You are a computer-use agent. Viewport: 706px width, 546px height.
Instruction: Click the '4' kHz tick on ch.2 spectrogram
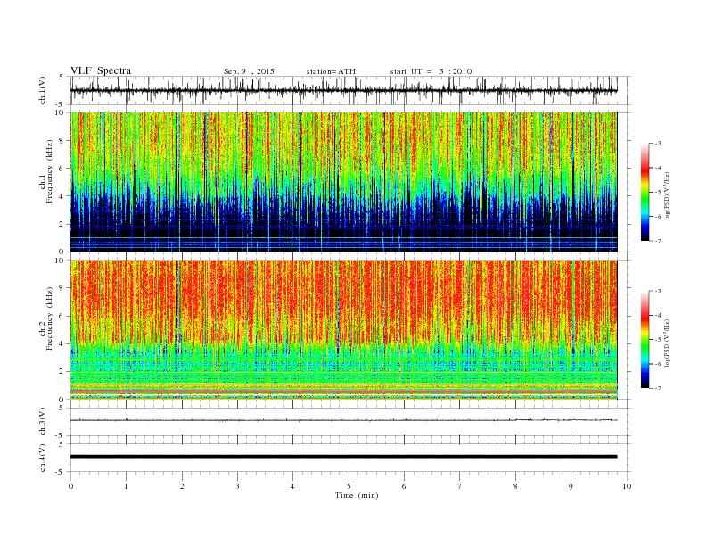click(x=62, y=343)
